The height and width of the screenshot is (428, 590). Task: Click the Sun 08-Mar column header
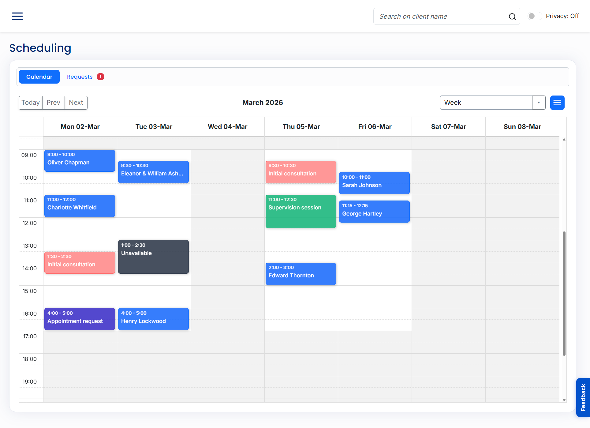tap(522, 127)
